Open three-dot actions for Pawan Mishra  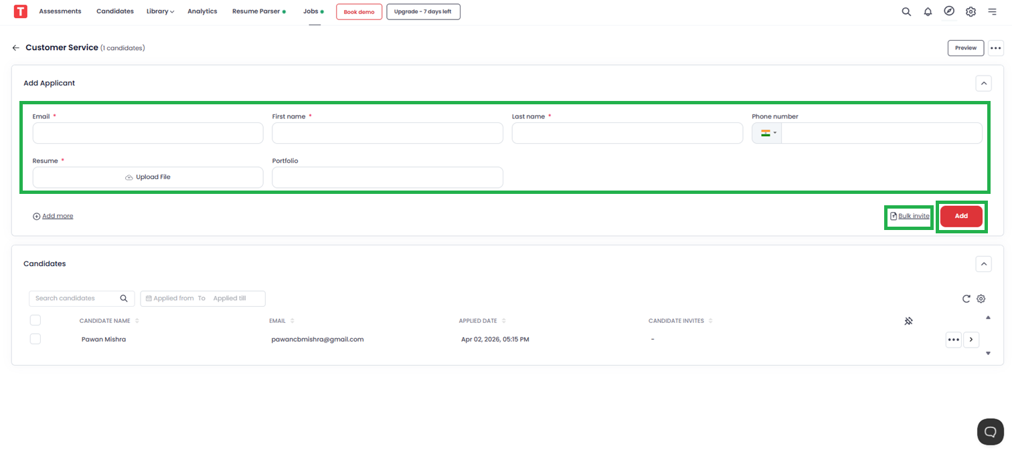[954, 340]
